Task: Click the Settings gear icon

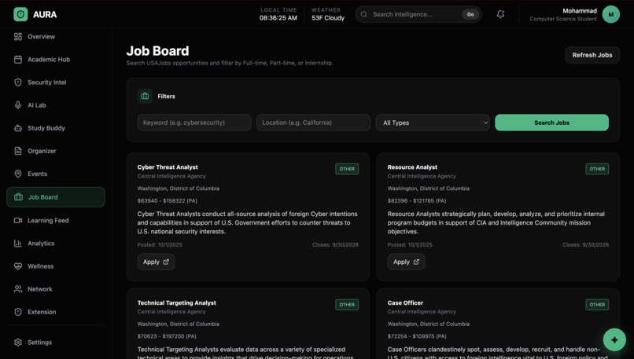Action: pos(18,342)
